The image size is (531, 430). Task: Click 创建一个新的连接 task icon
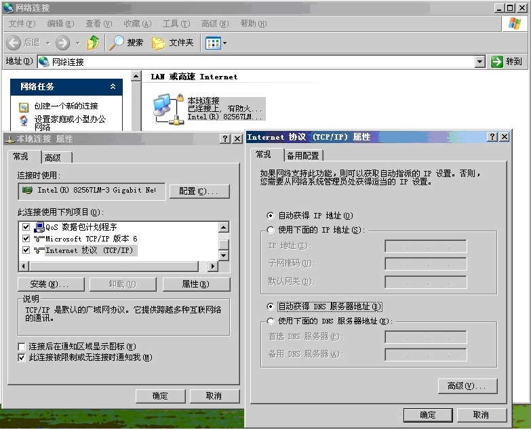tap(24, 106)
